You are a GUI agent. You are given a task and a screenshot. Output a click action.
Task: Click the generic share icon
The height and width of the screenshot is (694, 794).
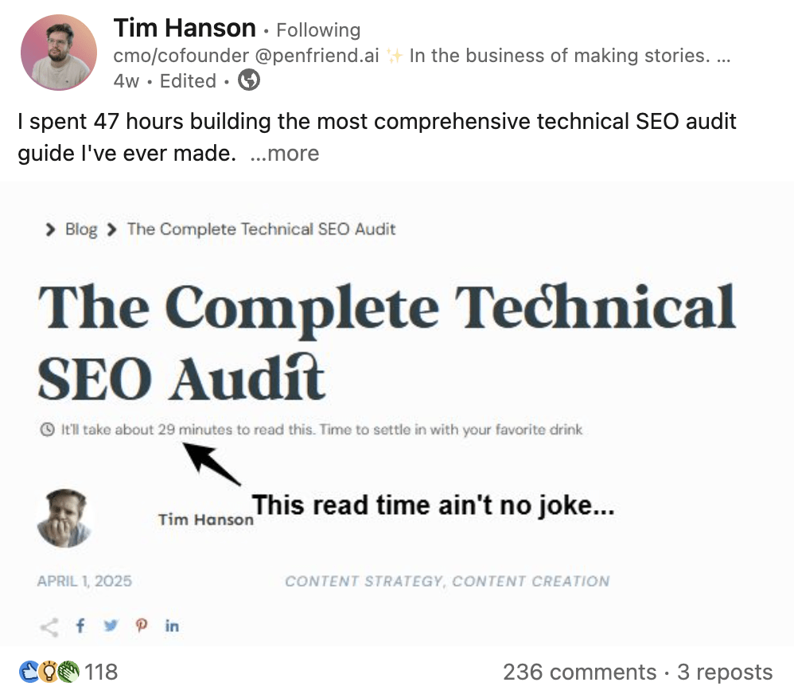[x=49, y=627]
